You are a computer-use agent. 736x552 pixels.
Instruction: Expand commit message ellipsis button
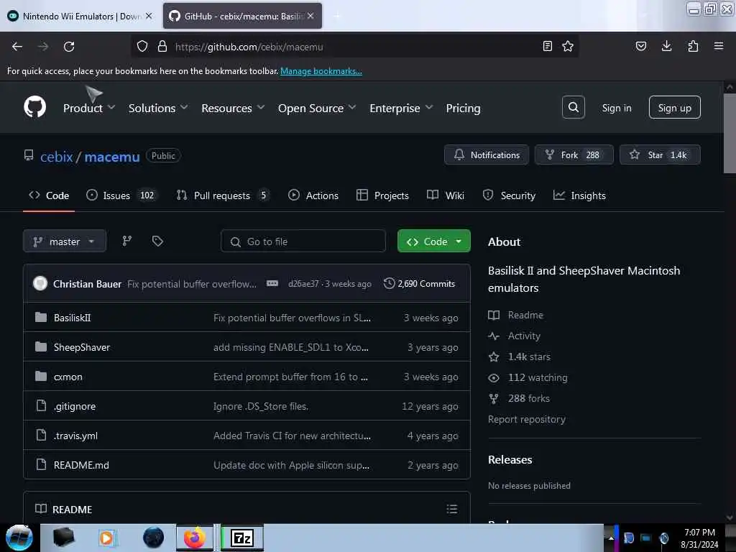click(x=272, y=283)
